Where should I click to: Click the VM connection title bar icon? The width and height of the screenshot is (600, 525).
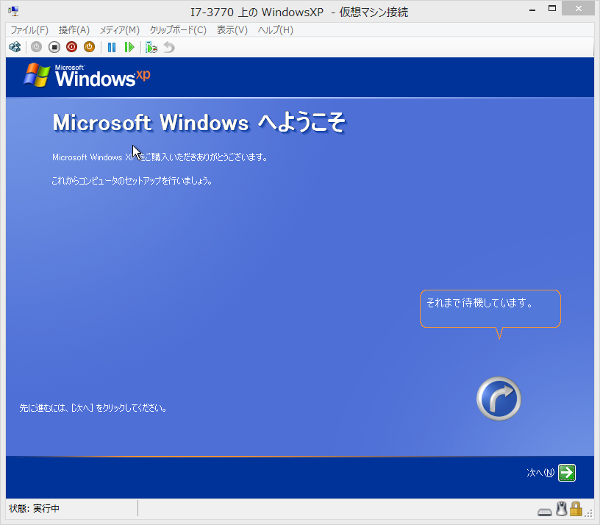(13, 12)
